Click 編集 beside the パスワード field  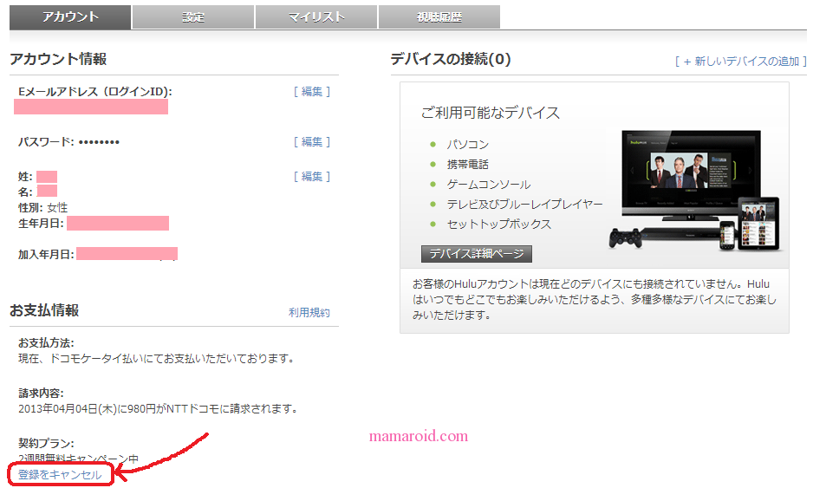[x=312, y=142]
